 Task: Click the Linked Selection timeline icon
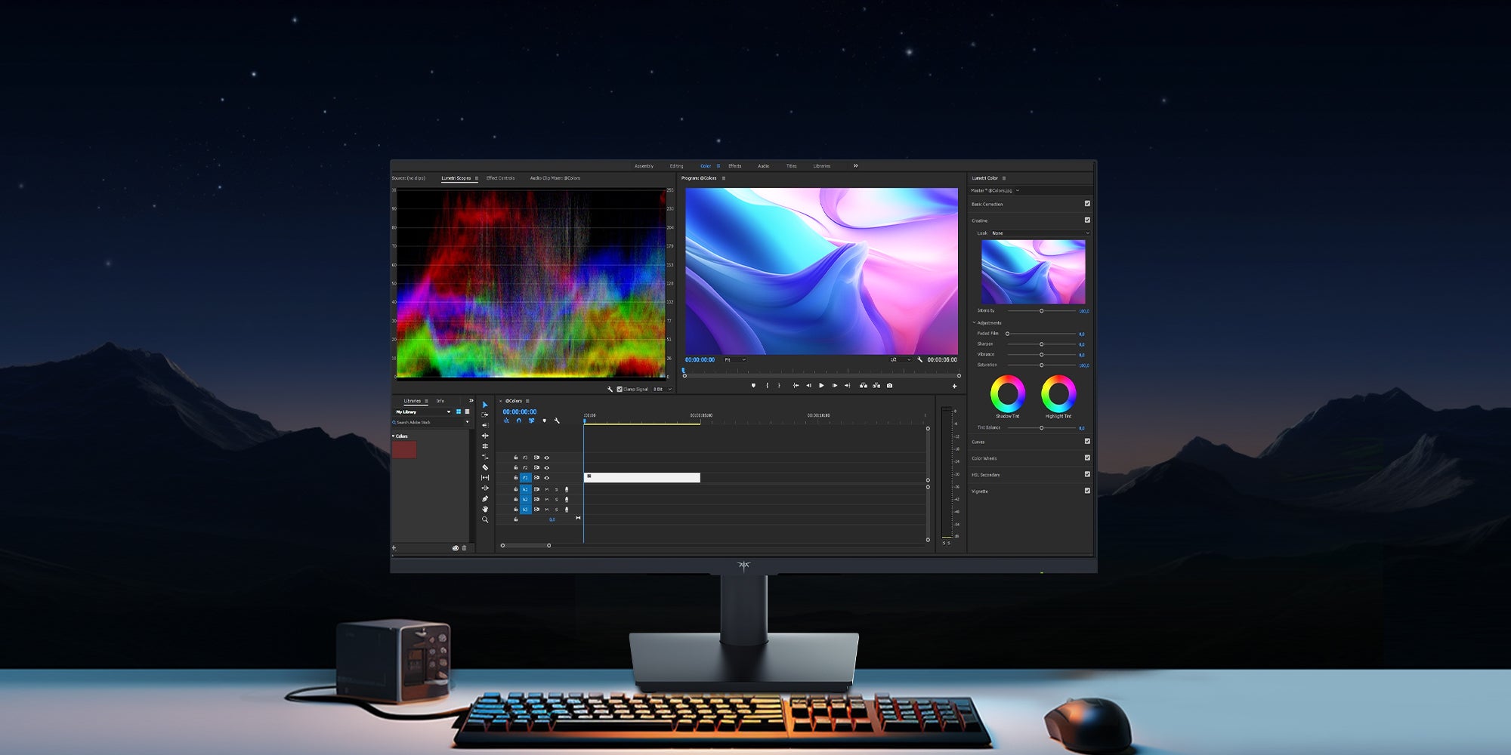(x=531, y=421)
